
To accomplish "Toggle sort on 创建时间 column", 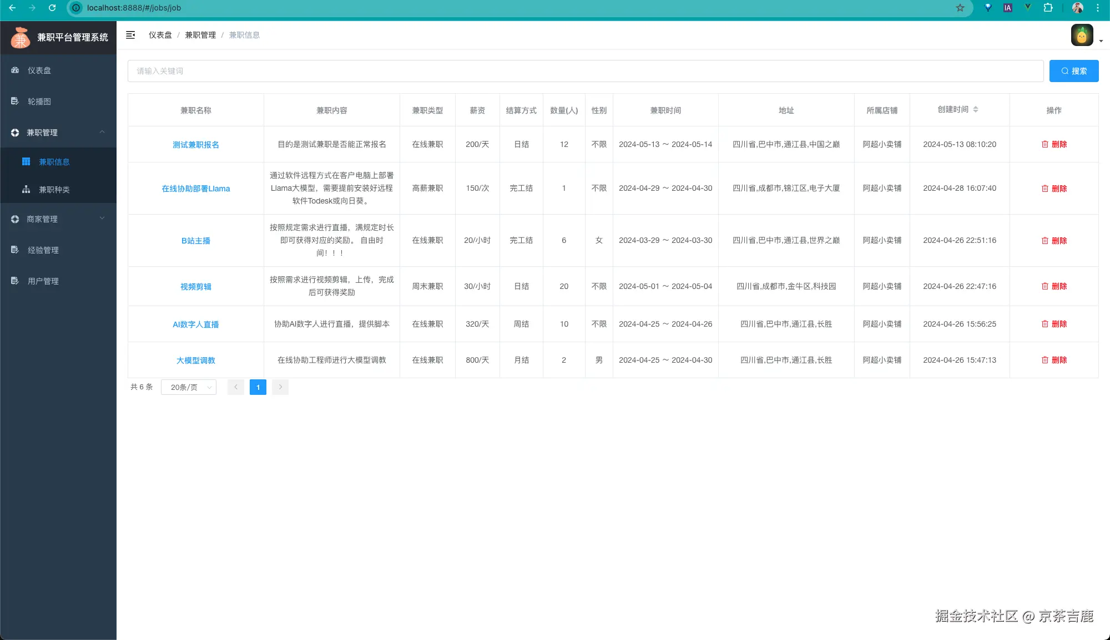I will 975,110.
